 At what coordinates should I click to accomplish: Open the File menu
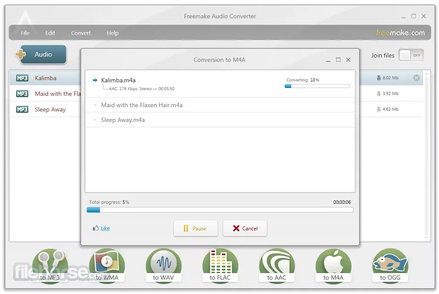click(25, 33)
